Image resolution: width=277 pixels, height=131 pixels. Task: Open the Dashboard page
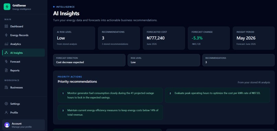click(23, 26)
